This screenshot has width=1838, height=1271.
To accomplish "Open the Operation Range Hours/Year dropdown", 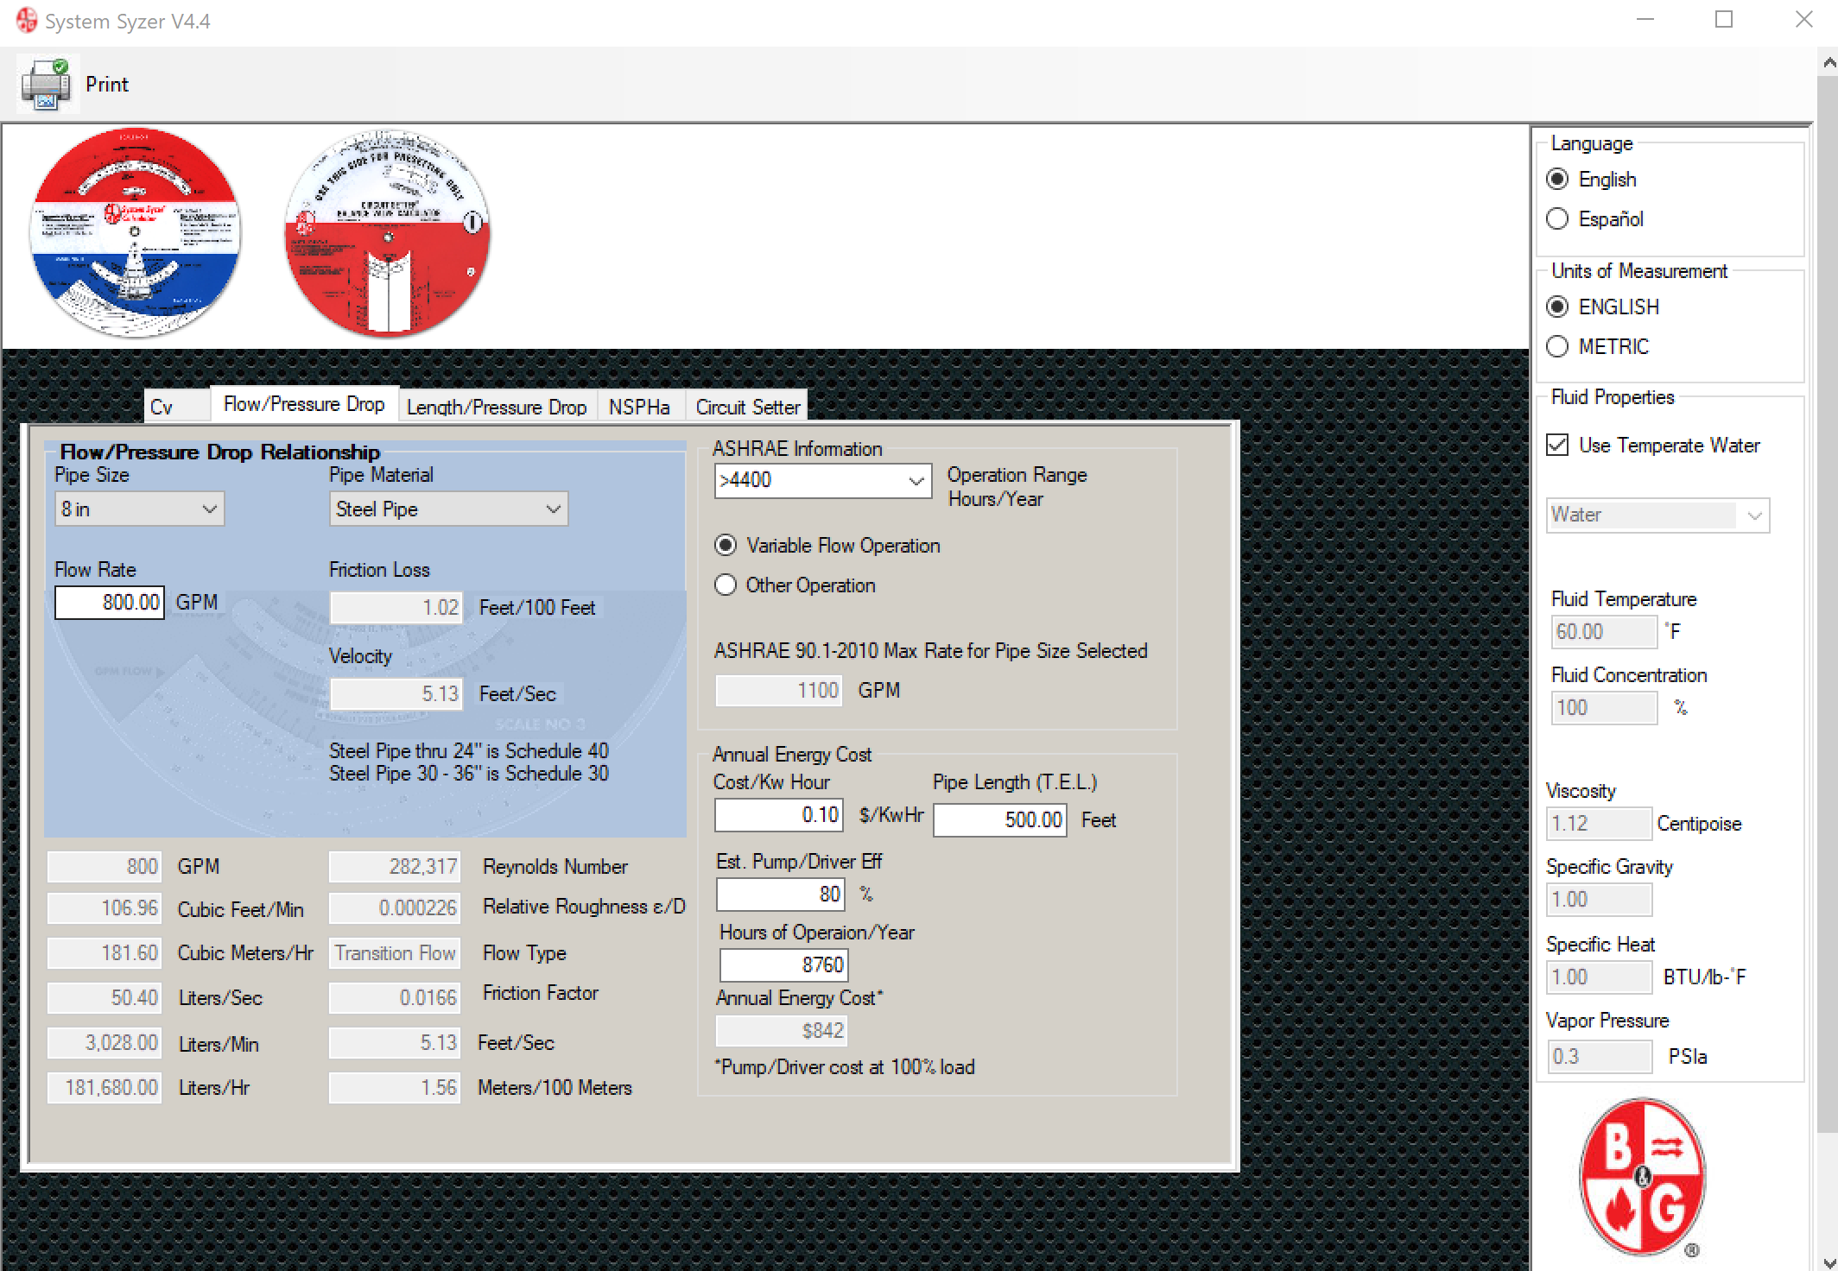I will pos(823,480).
